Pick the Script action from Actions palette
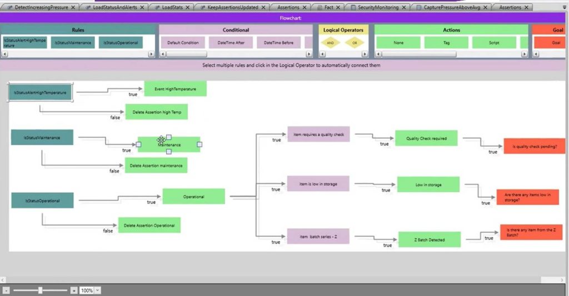This screenshot has height=296, width=569. click(494, 42)
